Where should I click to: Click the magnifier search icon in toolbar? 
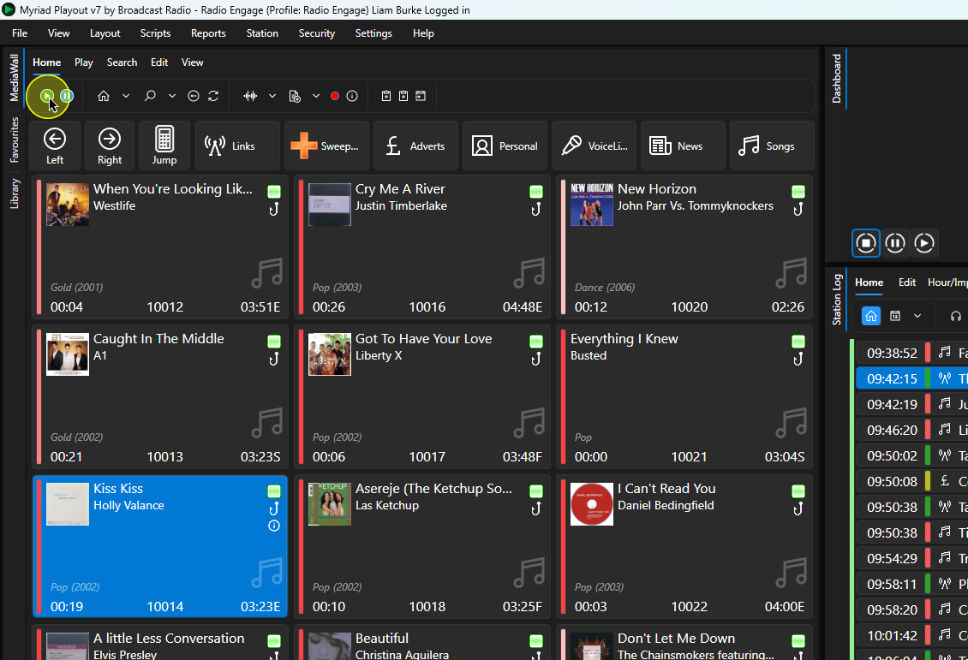point(149,96)
